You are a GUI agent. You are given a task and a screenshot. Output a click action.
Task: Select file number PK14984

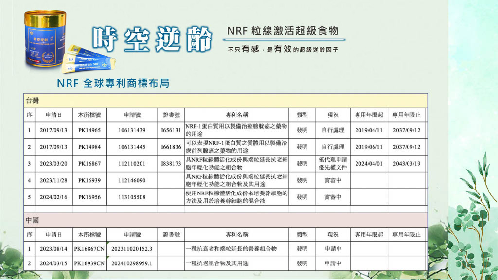coord(89,147)
